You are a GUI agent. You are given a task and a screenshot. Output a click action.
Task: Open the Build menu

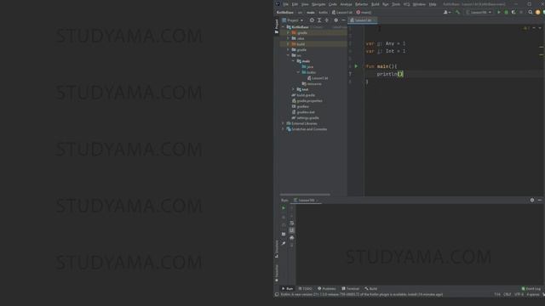(376, 4)
